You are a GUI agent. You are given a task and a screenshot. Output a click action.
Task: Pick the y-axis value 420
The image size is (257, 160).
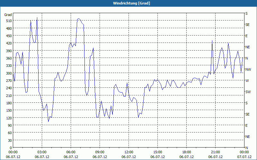point(9,43)
